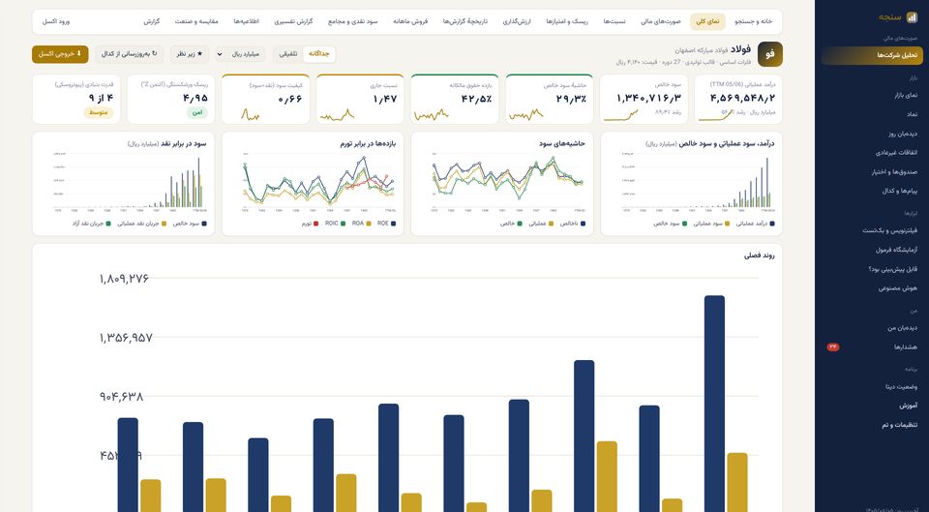929x512 pixels.
Task: Switch to the نسبت‌ها tab
Action: pos(614,21)
